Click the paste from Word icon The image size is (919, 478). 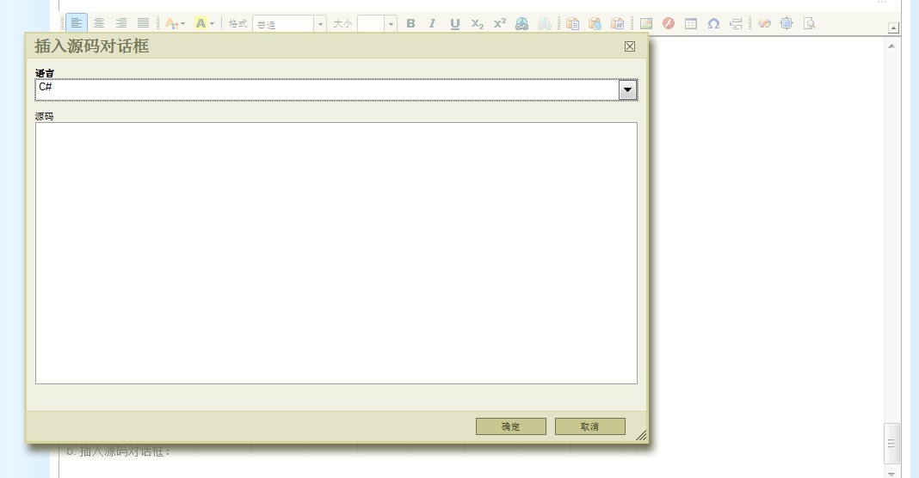617,23
